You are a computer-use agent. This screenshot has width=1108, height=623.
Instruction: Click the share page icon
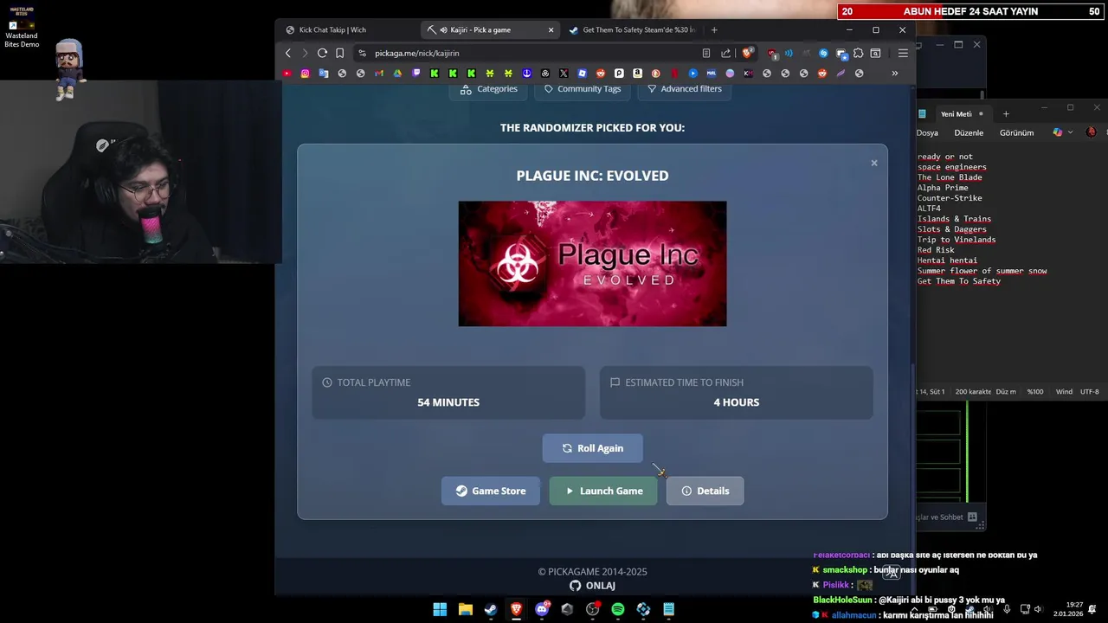(725, 53)
